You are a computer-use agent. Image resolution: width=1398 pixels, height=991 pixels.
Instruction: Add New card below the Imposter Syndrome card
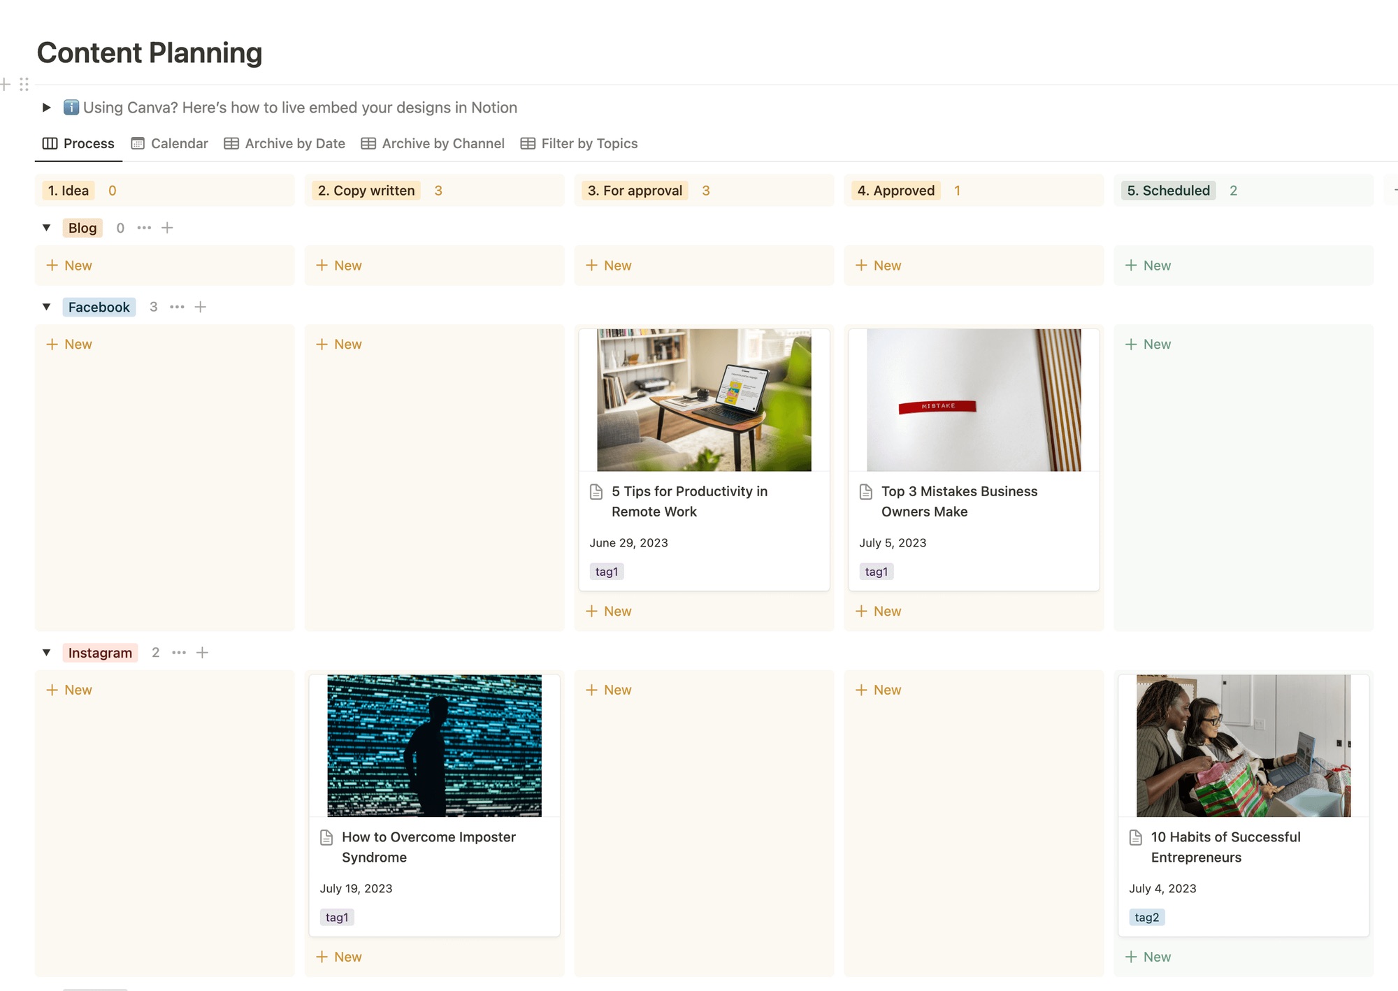click(339, 957)
